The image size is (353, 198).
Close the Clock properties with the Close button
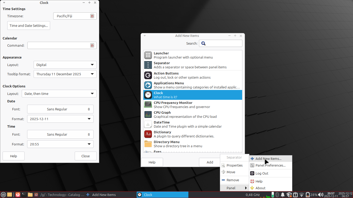tap(86, 156)
